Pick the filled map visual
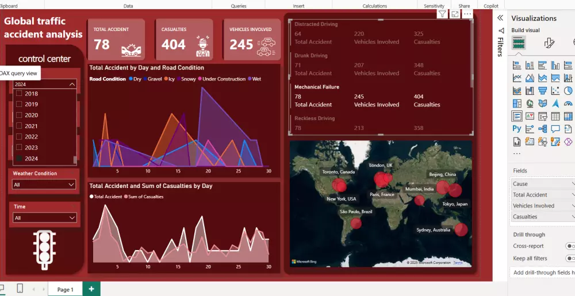Screen dimensions: 575x296 (x=542, y=103)
